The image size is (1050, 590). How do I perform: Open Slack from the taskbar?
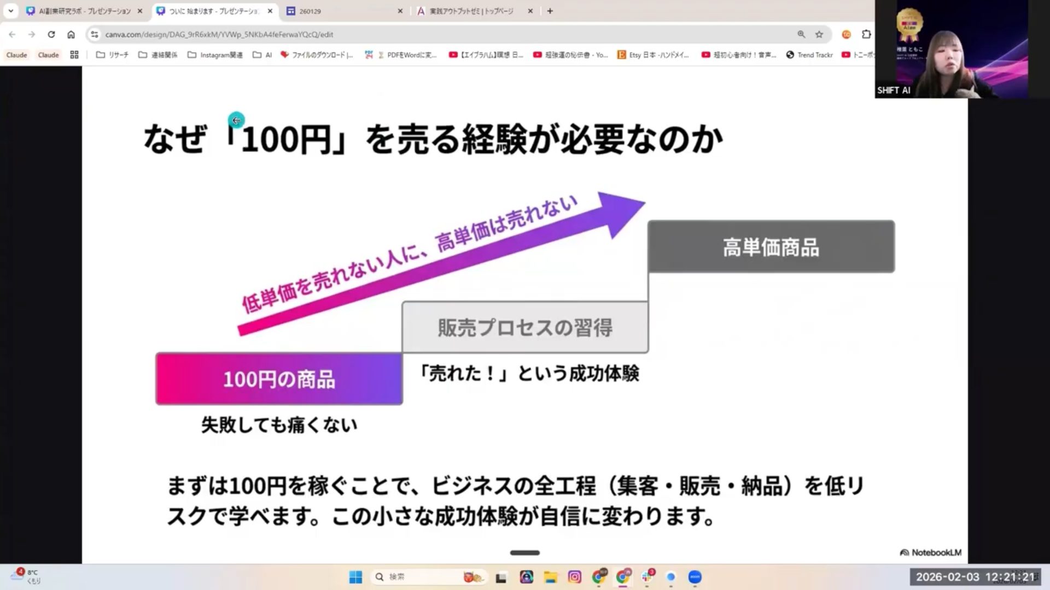click(x=647, y=577)
